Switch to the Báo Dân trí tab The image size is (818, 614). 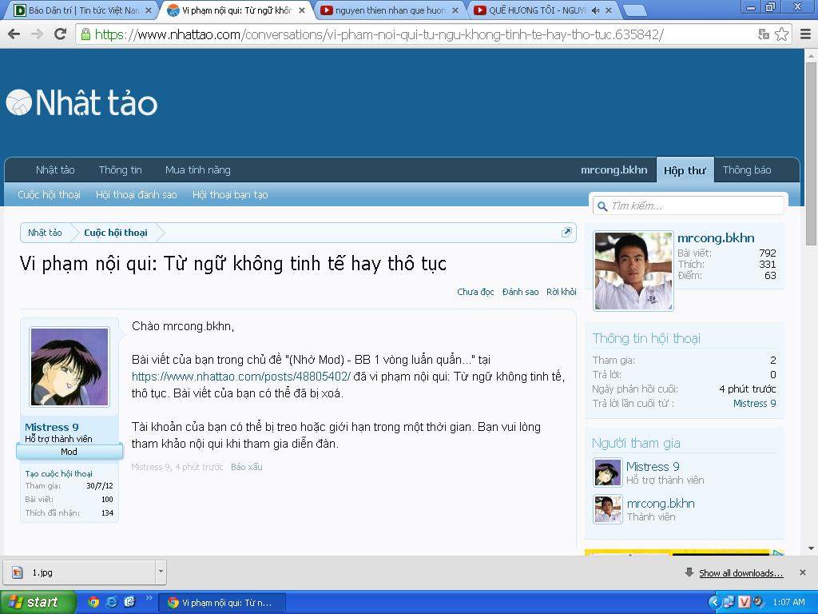[79, 10]
